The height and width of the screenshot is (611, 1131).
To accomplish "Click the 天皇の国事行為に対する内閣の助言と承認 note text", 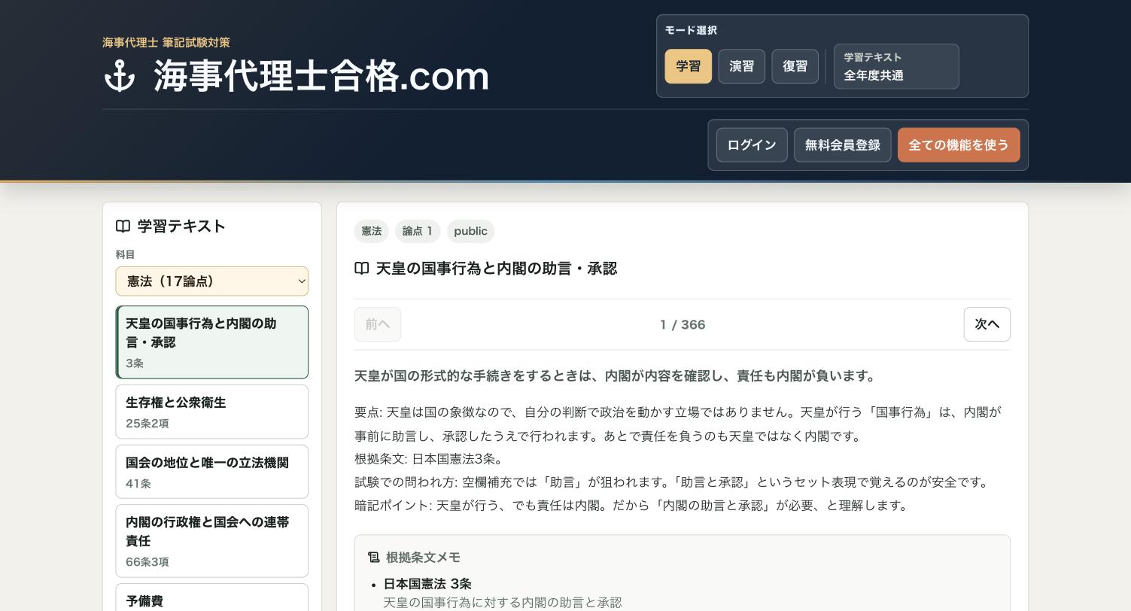I will [503, 603].
